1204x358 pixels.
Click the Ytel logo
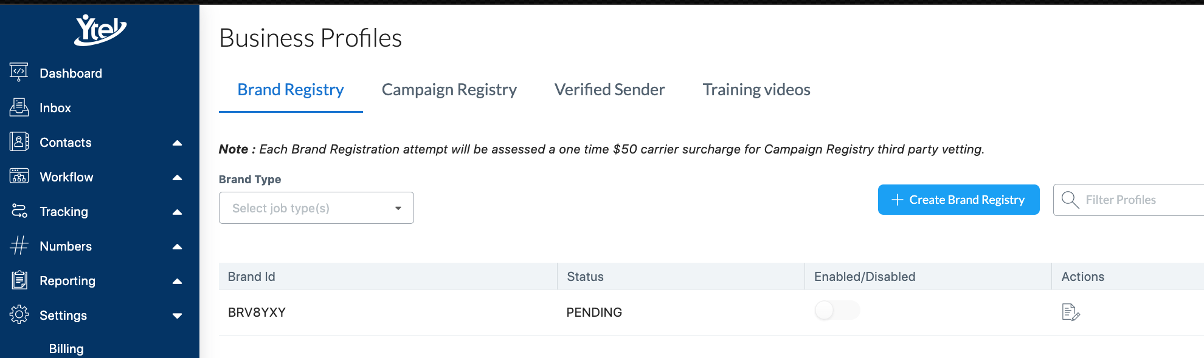coord(100,30)
